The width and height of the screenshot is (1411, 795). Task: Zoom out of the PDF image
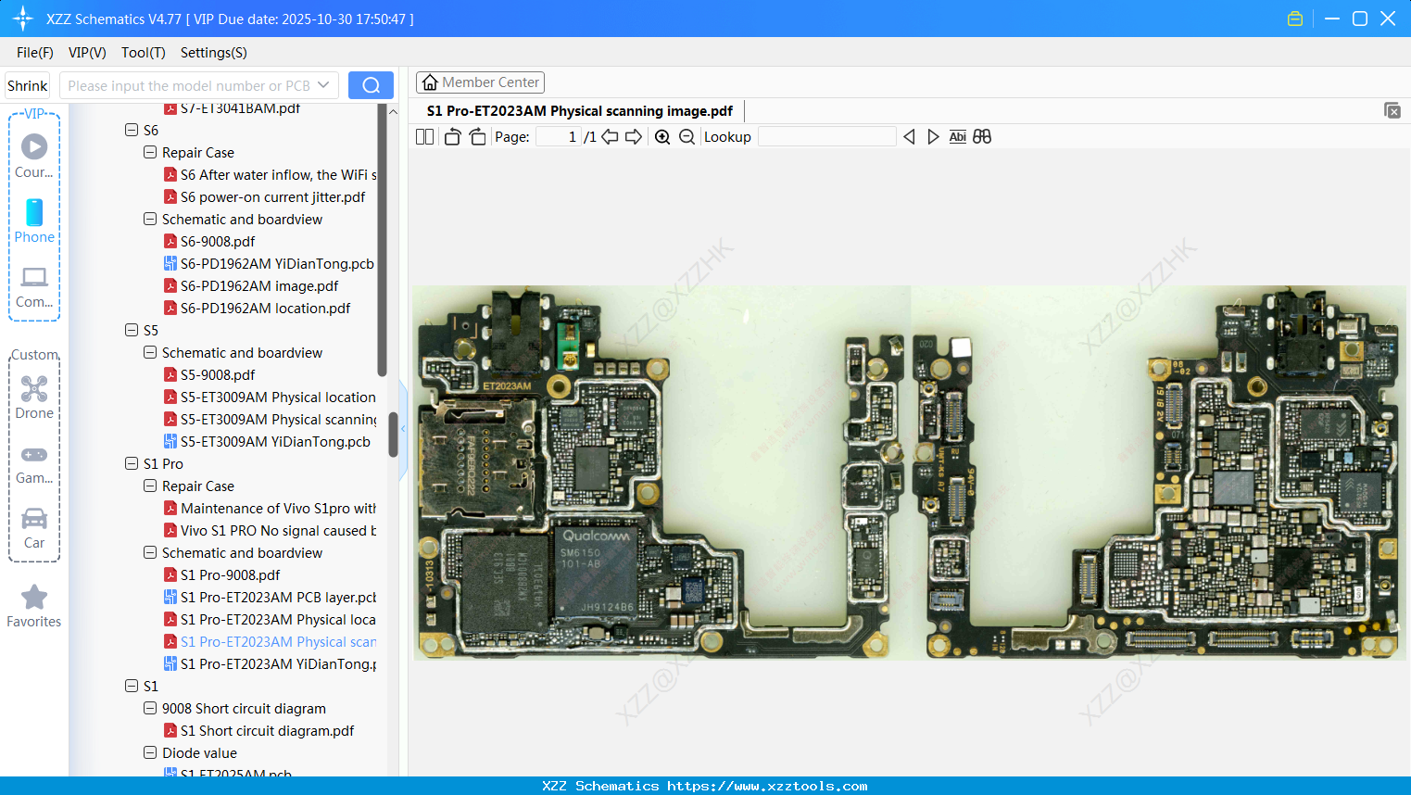(687, 137)
